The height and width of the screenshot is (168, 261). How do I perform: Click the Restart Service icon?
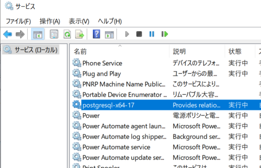click(165, 34)
